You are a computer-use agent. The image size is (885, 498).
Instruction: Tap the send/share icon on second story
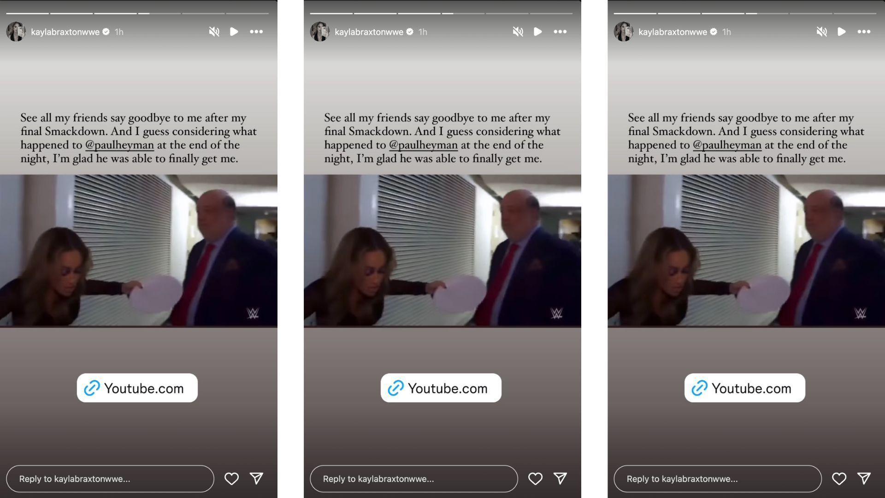tap(560, 478)
